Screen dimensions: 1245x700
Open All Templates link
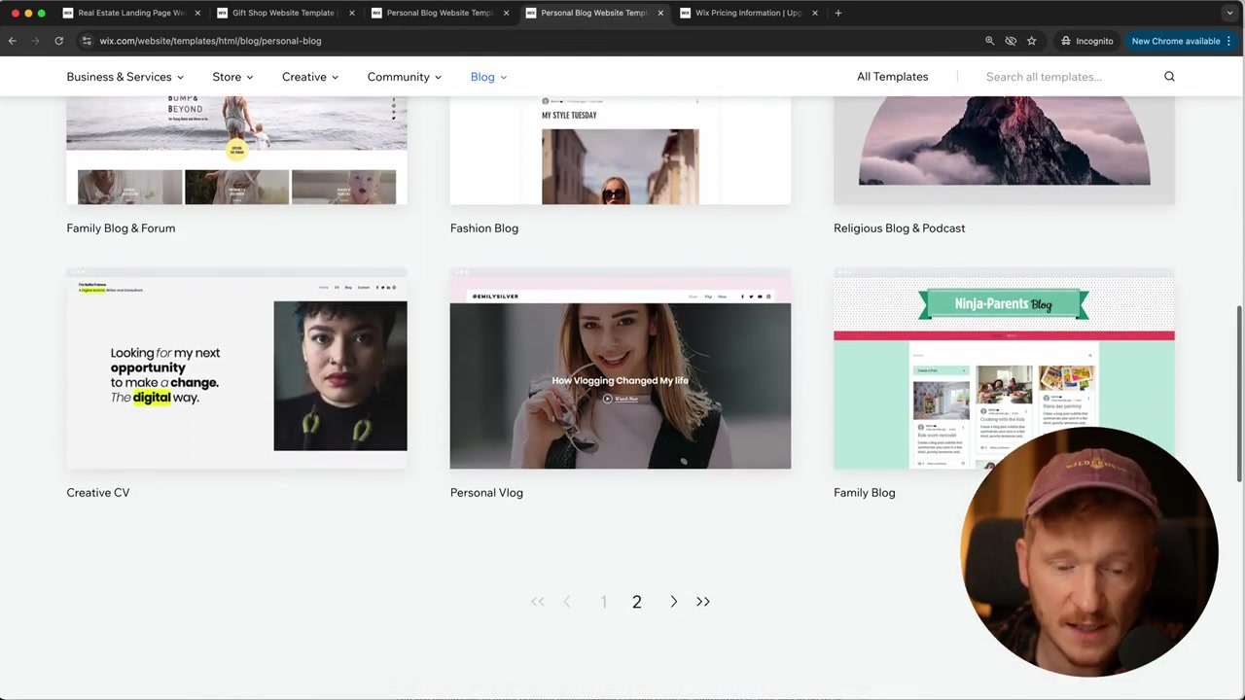click(x=892, y=77)
